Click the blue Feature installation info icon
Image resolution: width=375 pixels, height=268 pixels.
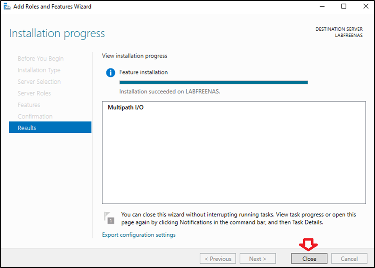click(x=111, y=73)
